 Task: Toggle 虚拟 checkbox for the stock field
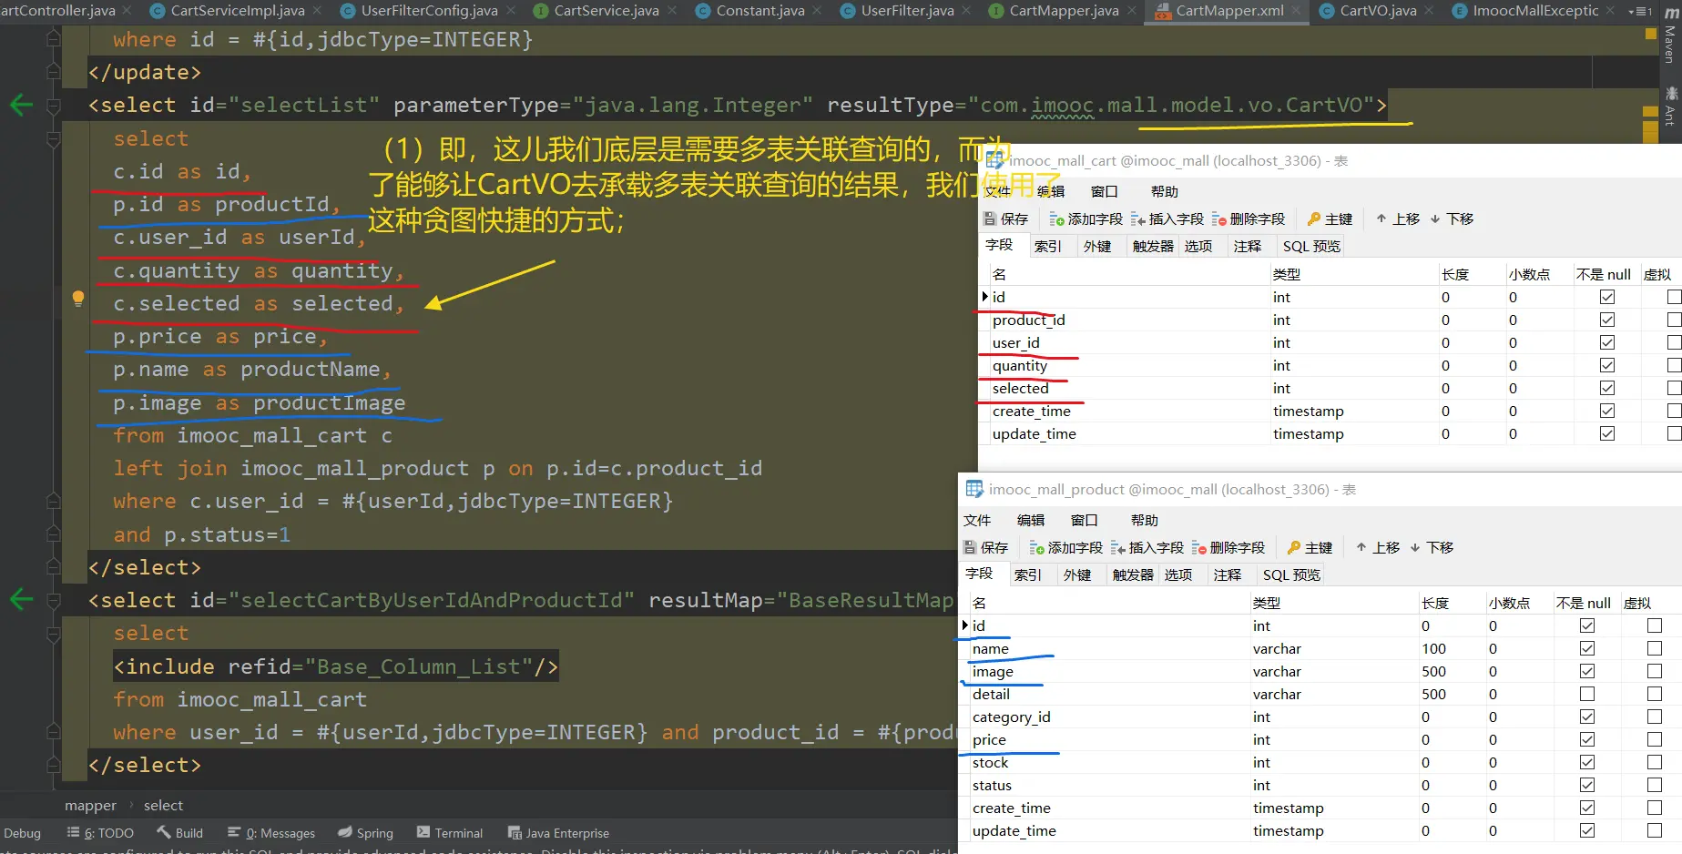[x=1655, y=762]
